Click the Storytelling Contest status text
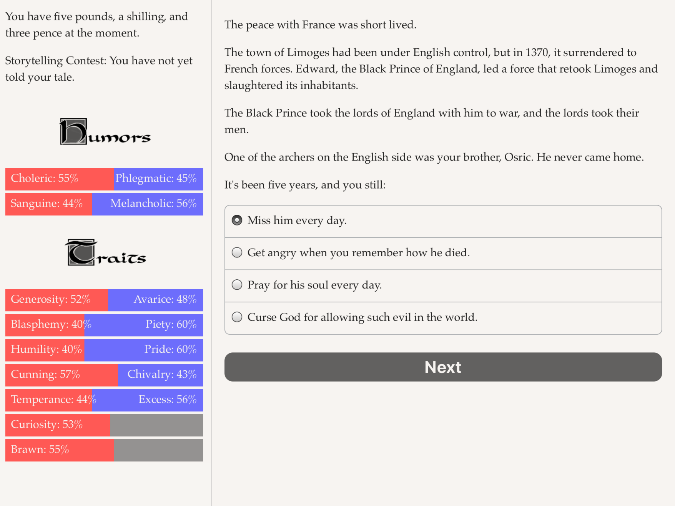The width and height of the screenshot is (675, 506). tap(99, 69)
